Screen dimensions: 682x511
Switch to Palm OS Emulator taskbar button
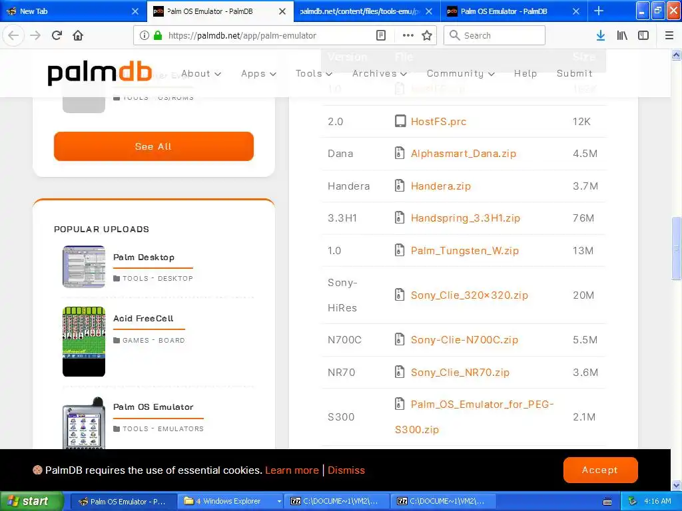point(123,501)
